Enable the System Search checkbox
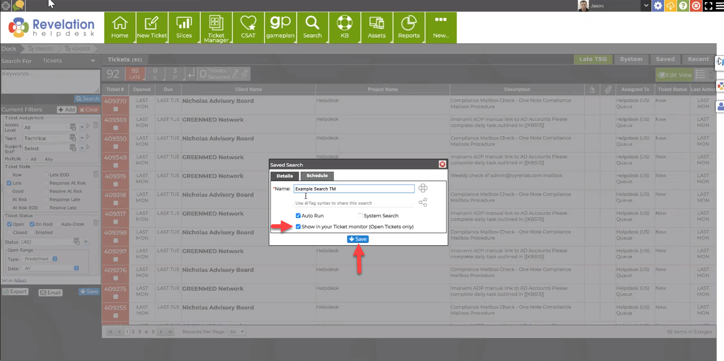Image resolution: width=724 pixels, height=361 pixels. 360,215
